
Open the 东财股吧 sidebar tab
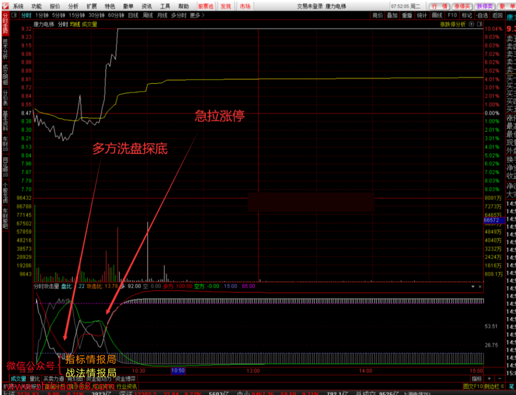5,218
